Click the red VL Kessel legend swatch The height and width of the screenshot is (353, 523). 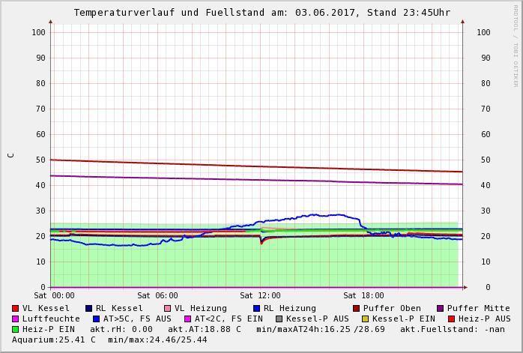click(x=16, y=308)
